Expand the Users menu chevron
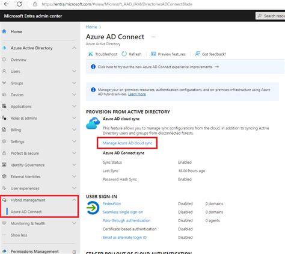This screenshot has height=254, width=285. 74,71
